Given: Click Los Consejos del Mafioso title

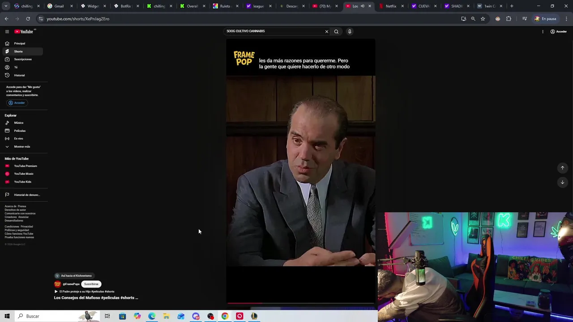Looking at the screenshot, I should 96,297.
